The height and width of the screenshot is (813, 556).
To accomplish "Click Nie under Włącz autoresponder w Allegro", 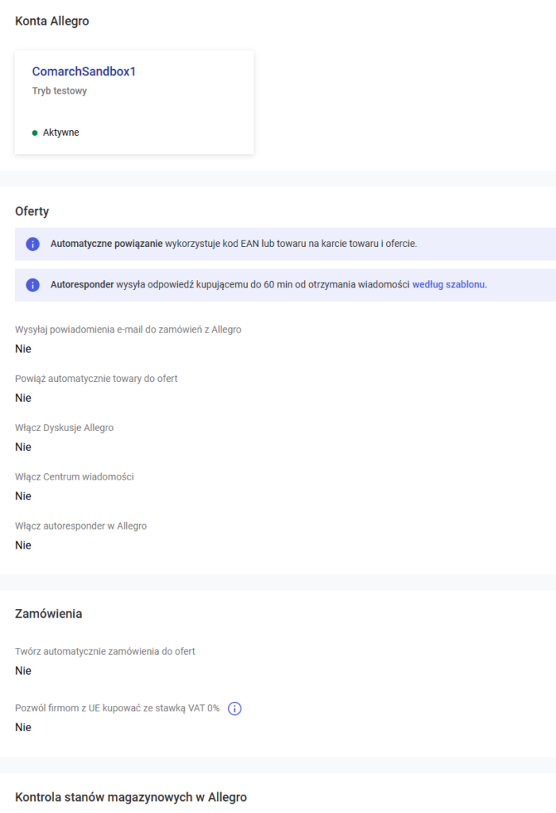I will tap(23, 545).
